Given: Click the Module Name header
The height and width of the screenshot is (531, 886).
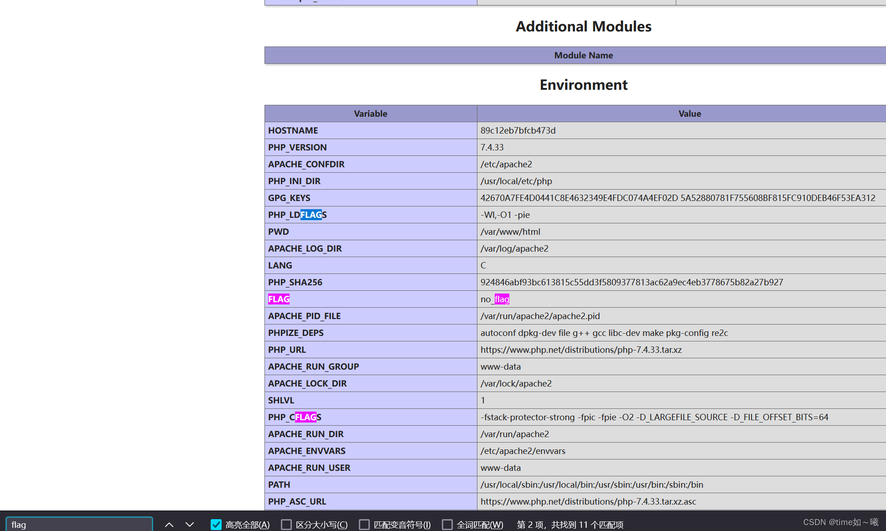Looking at the screenshot, I should pos(575,55).
